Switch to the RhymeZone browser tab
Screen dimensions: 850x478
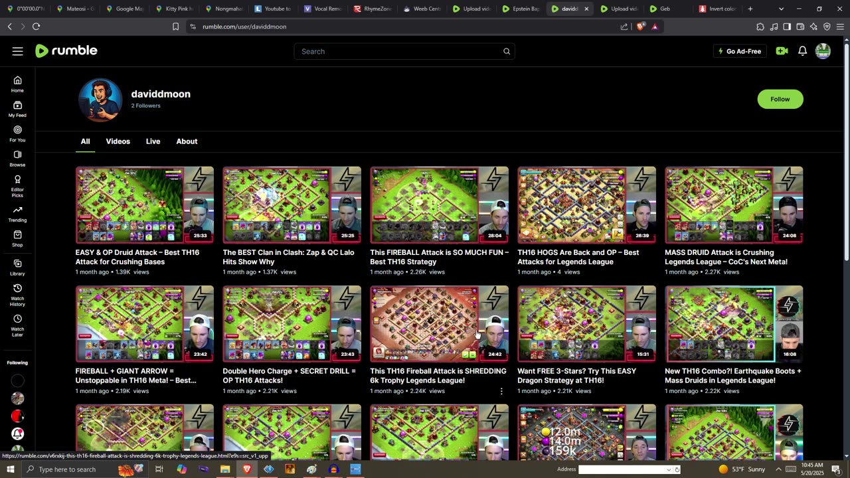tap(373, 9)
